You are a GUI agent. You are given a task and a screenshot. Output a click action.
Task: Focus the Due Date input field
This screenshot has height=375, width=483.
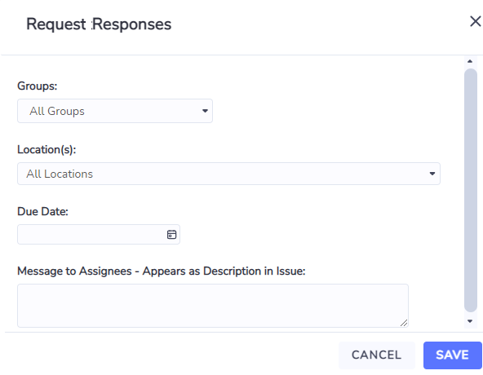(99, 235)
